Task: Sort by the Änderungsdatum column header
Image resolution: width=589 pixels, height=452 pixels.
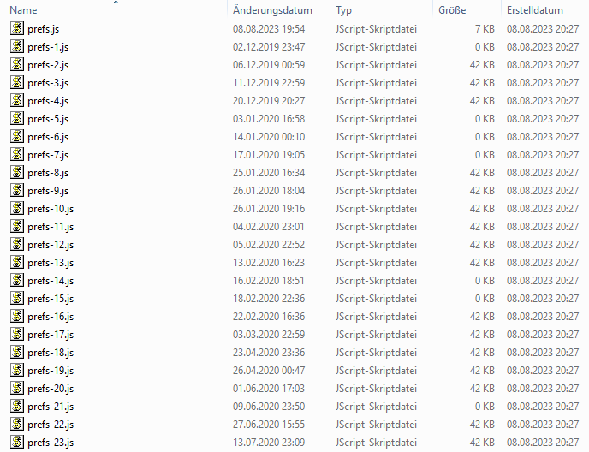Action: click(272, 10)
